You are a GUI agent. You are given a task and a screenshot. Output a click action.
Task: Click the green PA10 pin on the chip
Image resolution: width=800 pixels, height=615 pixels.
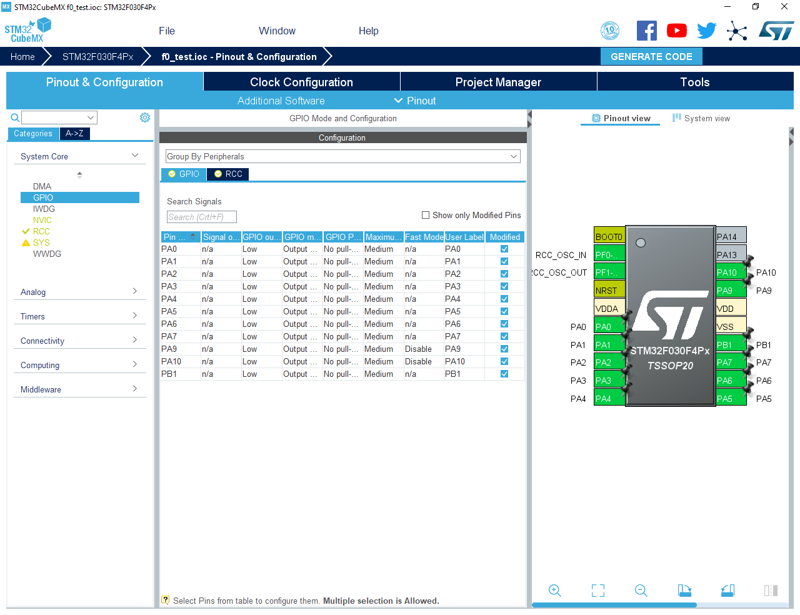pyautogui.click(x=731, y=272)
